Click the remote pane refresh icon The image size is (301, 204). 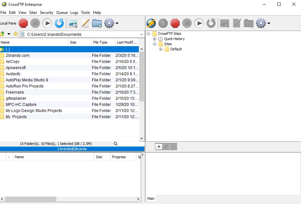(x=211, y=23)
